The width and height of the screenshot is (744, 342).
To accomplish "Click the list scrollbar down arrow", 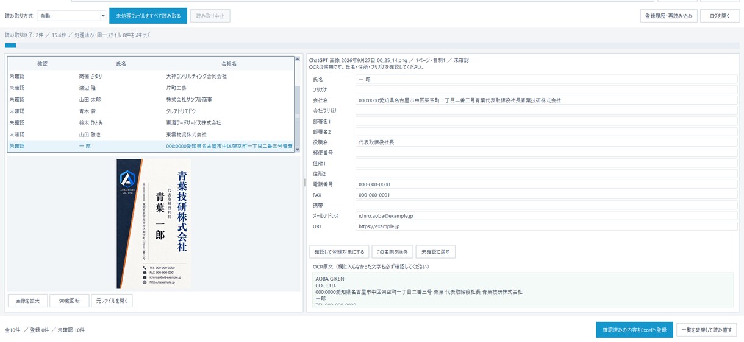I will tap(297, 149).
